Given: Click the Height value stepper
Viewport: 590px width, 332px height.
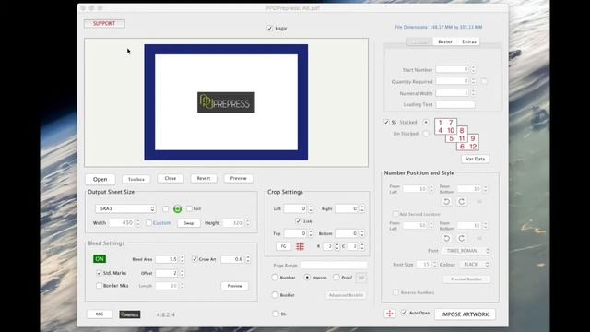Looking at the screenshot, I should point(247,223).
